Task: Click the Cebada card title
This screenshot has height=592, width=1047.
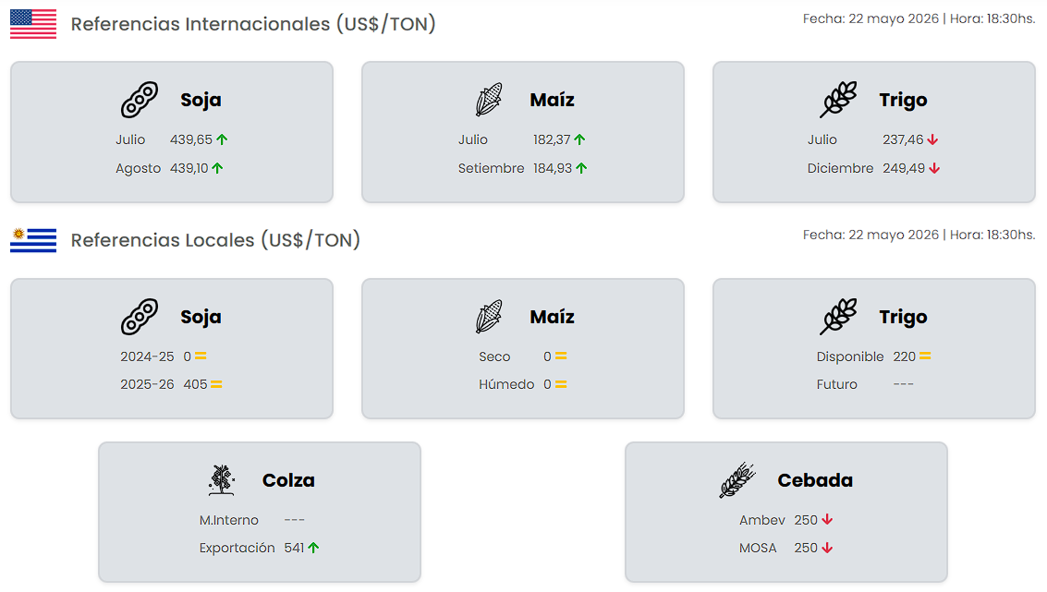Action: click(815, 480)
